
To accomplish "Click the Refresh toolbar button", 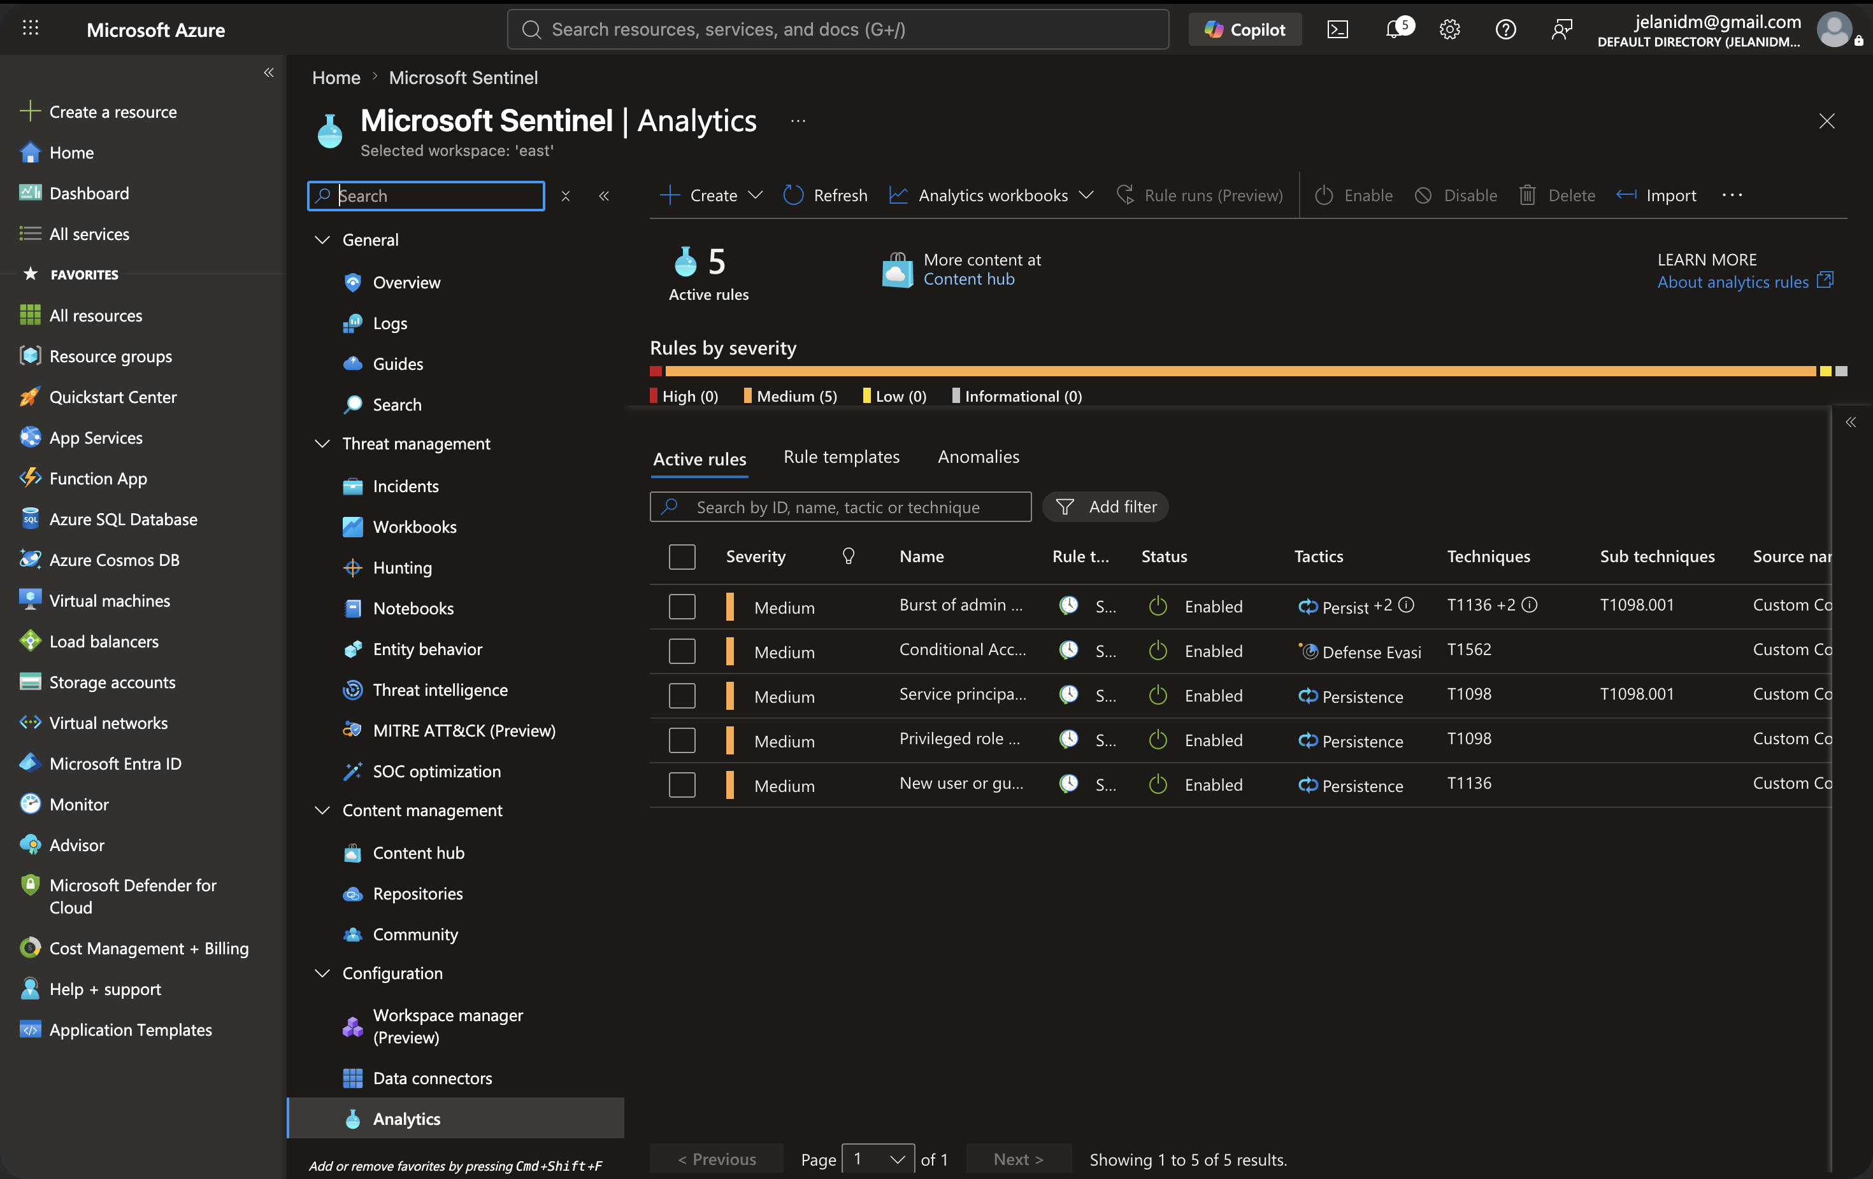I will [x=825, y=195].
